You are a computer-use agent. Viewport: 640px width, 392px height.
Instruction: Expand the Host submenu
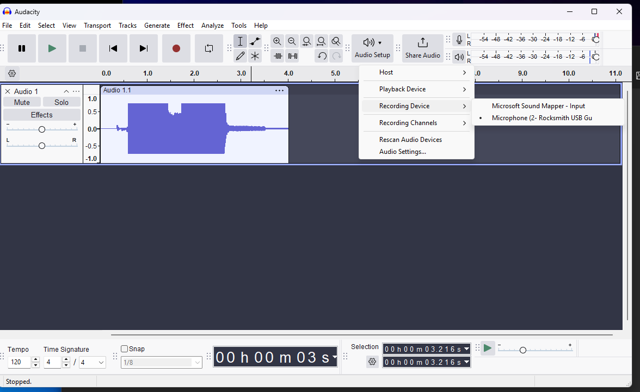[x=416, y=72]
